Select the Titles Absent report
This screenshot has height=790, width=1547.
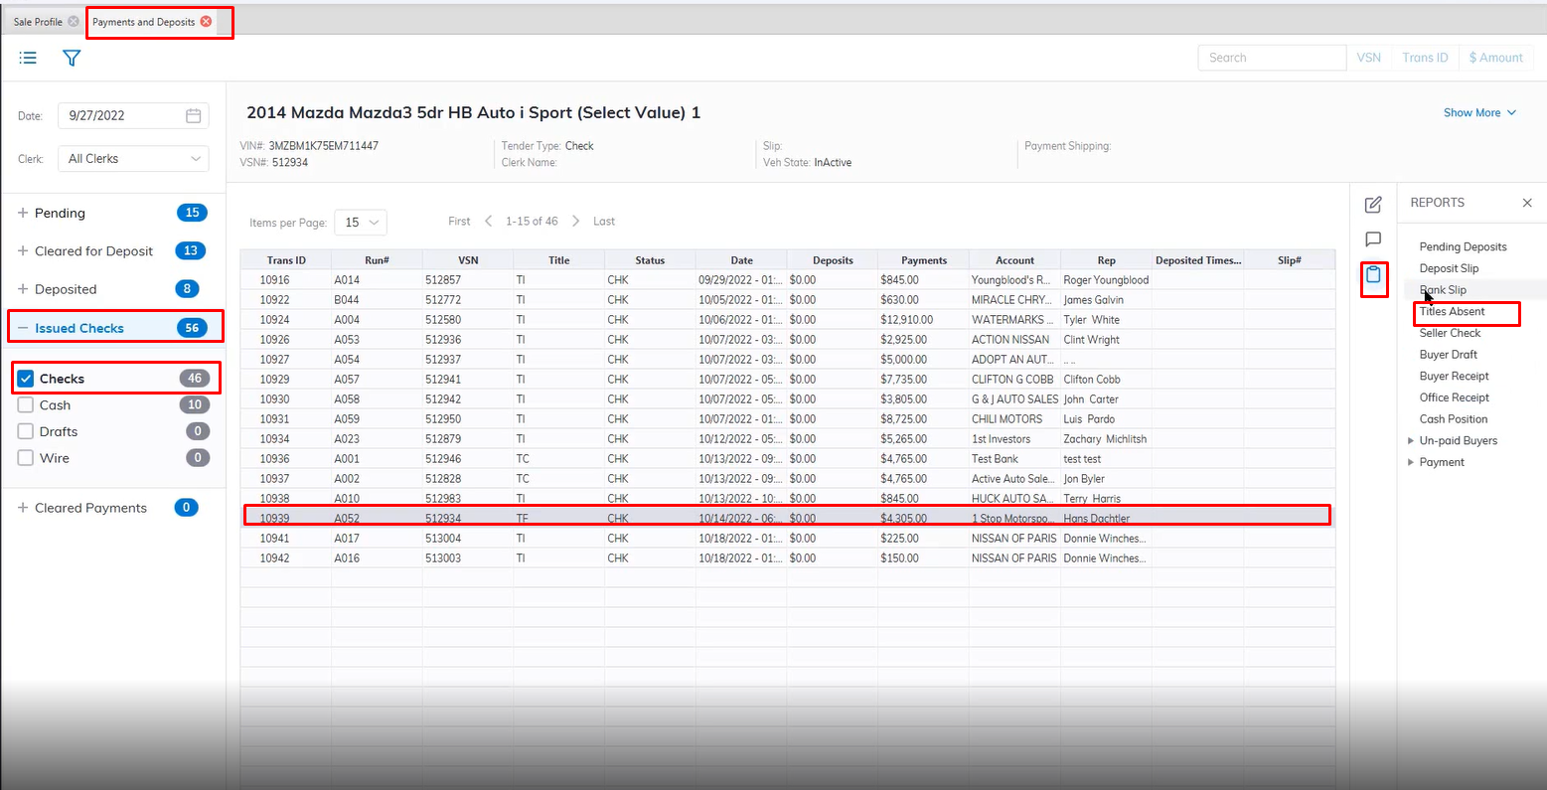tap(1452, 312)
